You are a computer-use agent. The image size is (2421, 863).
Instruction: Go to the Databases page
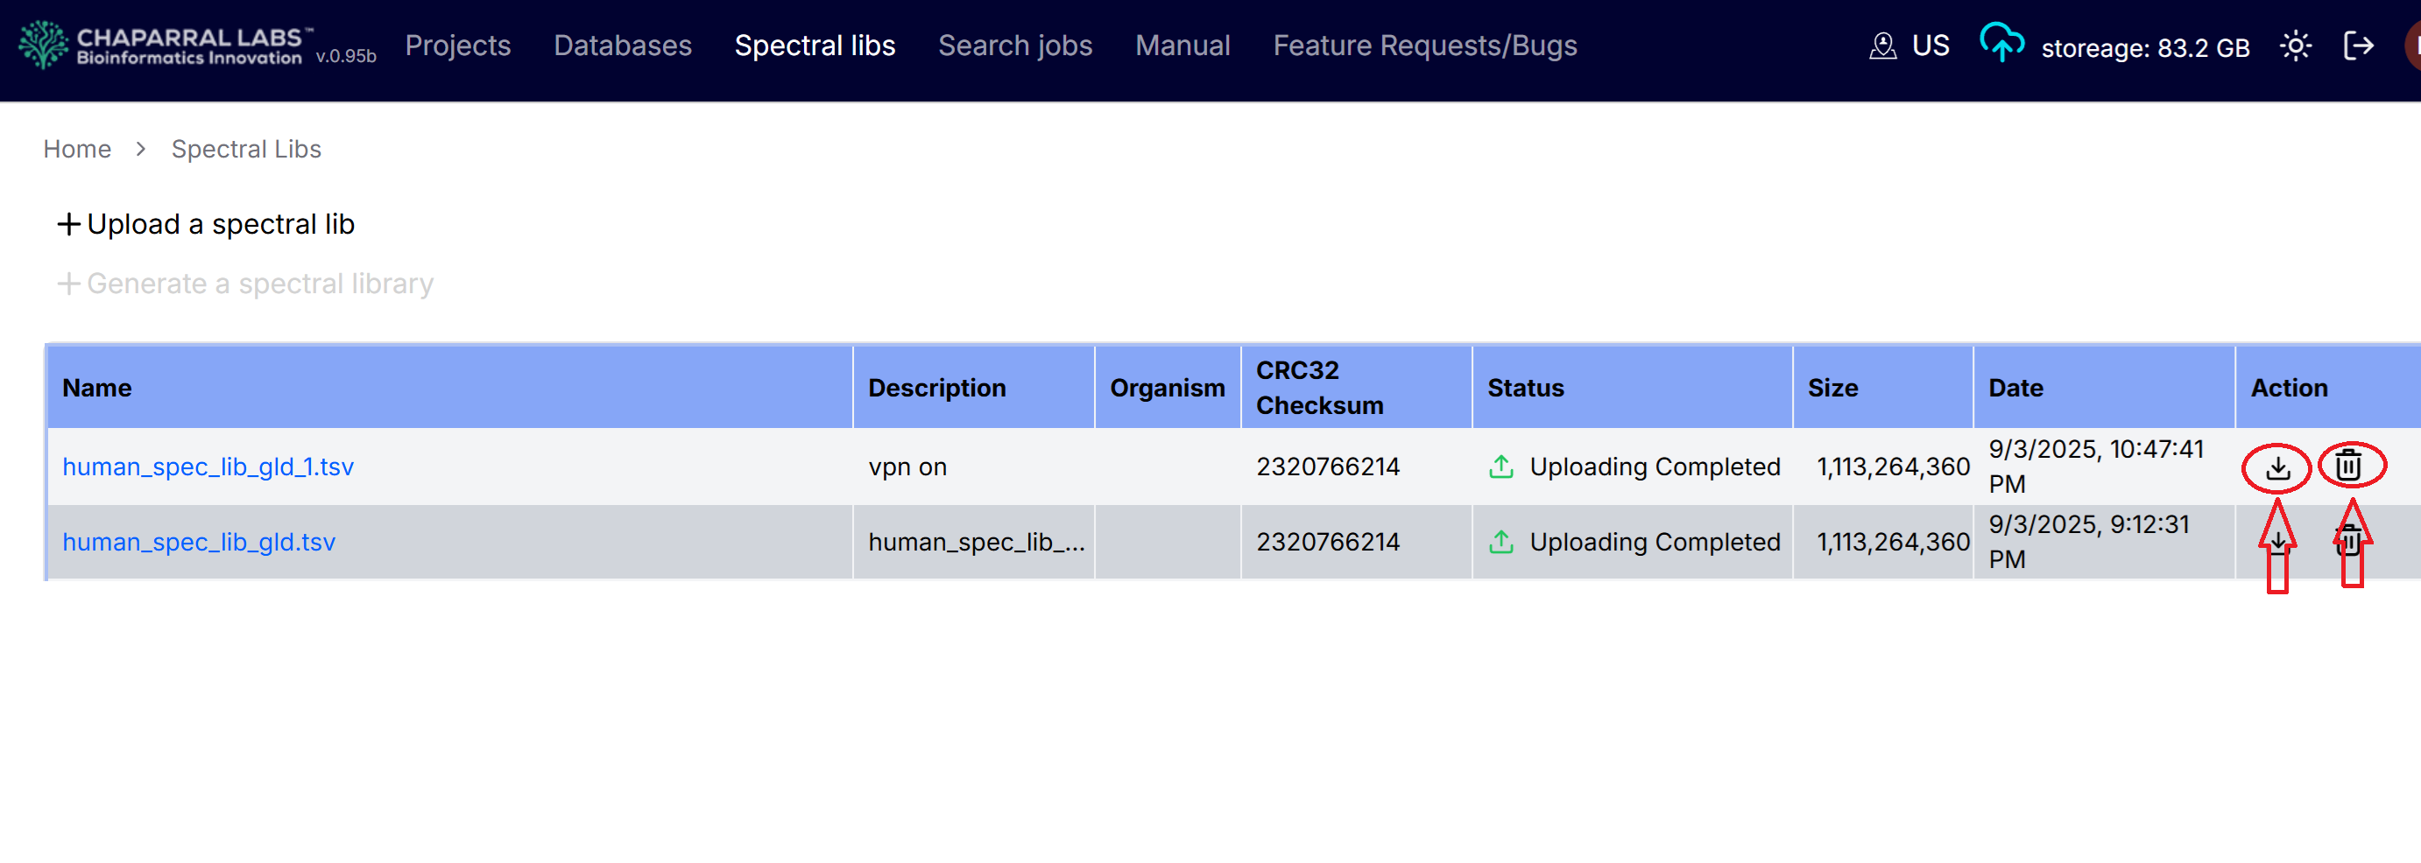tap(622, 45)
